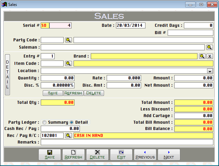The image size is (219, 166).
Task: Click the Saleman text field
Action: tap(123, 47)
